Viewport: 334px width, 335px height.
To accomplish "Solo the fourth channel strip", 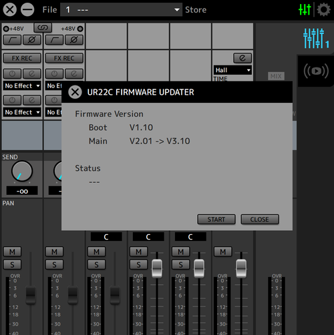I will tap(138, 265).
